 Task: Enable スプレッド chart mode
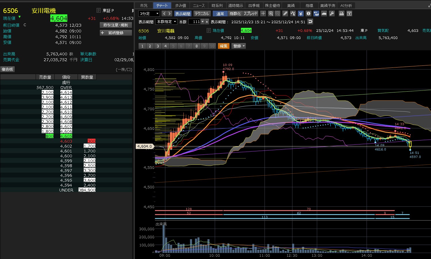pyautogui.click(x=251, y=13)
